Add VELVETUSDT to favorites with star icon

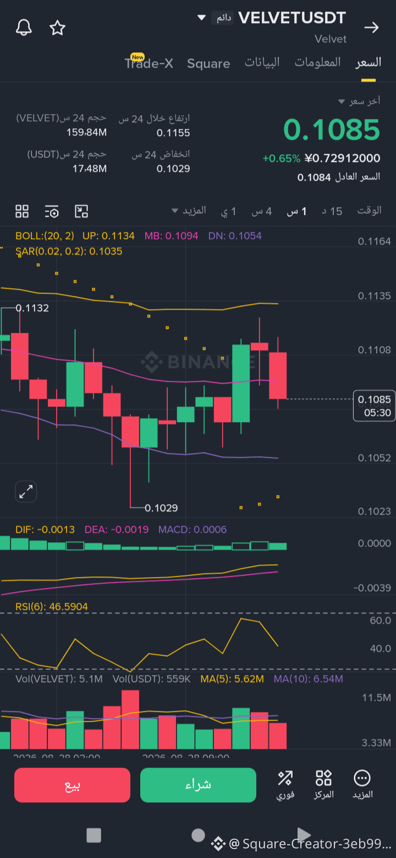58,28
